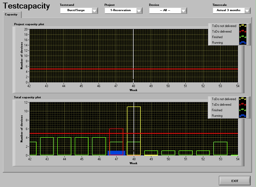Click the green Finished bar at week 50
The image size is (256, 187).
click(168, 153)
